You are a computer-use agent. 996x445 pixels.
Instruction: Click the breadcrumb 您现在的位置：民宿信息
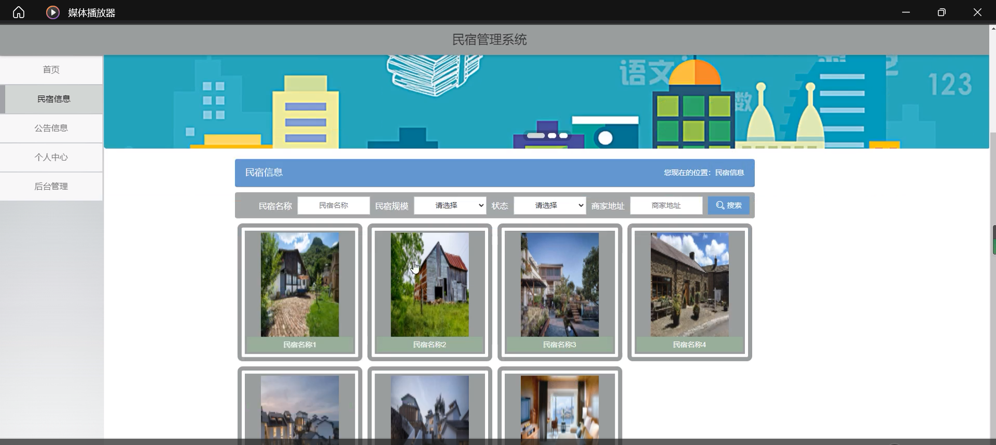point(704,173)
